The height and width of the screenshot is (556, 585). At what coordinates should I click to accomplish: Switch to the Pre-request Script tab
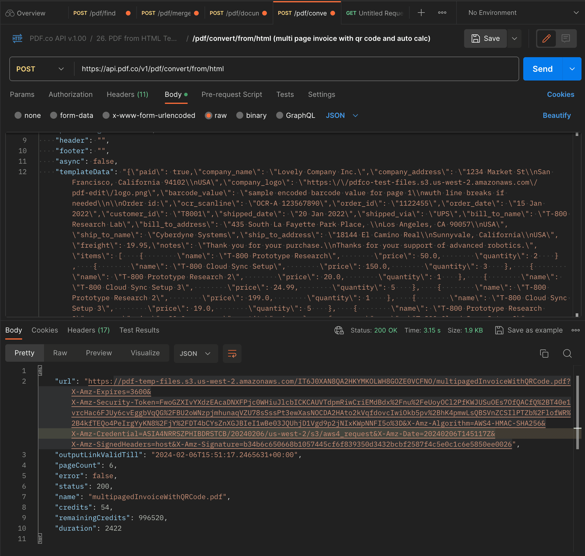click(232, 95)
